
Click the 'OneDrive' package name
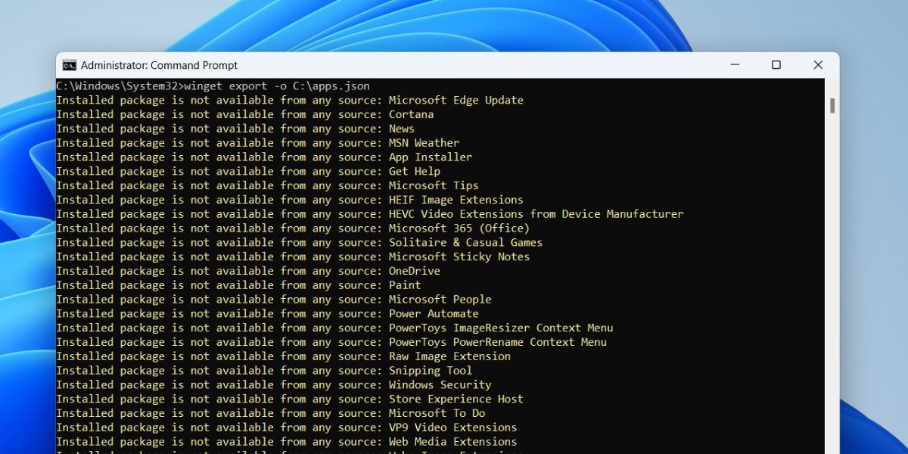click(x=414, y=271)
